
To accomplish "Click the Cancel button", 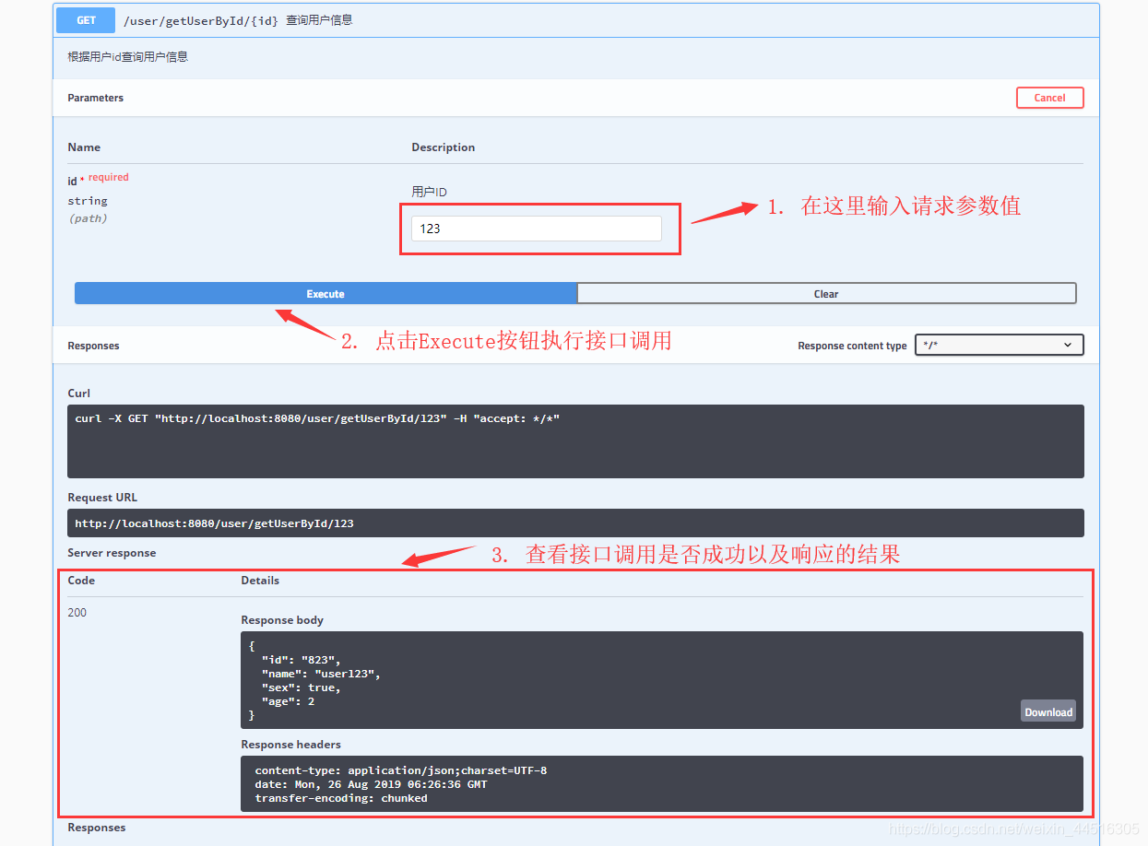I will (x=1049, y=98).
